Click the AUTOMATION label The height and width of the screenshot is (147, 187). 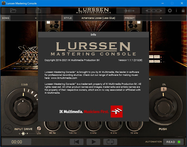[x=153, y=142]
